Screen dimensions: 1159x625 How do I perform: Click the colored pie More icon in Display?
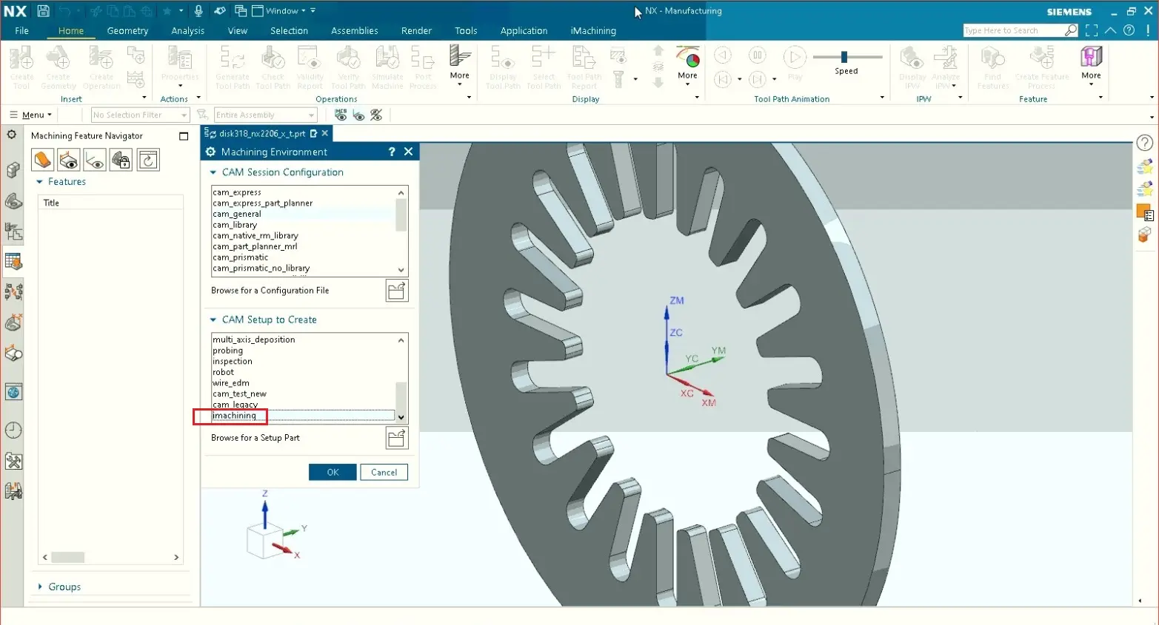tap(688, 64)
